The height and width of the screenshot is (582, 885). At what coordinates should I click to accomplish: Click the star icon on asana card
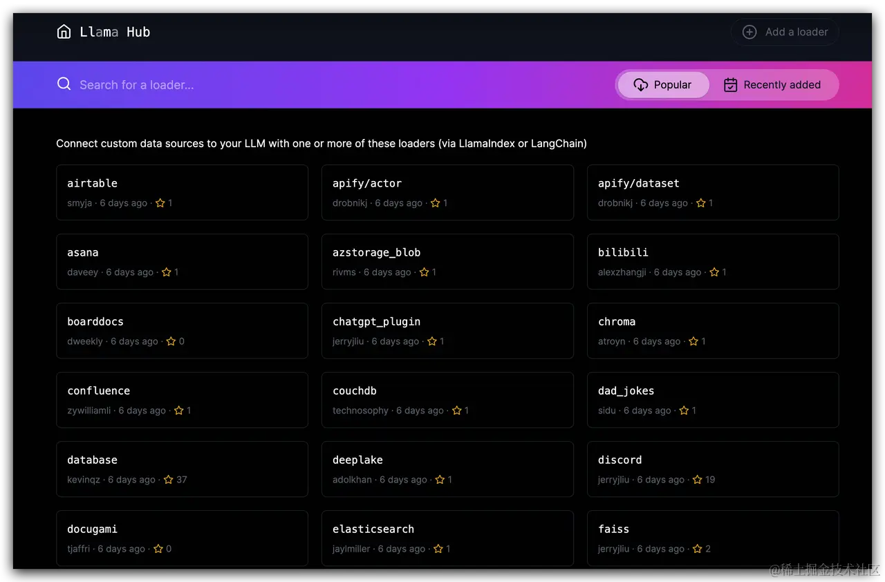pyautogui.click(x=167, y=272)
